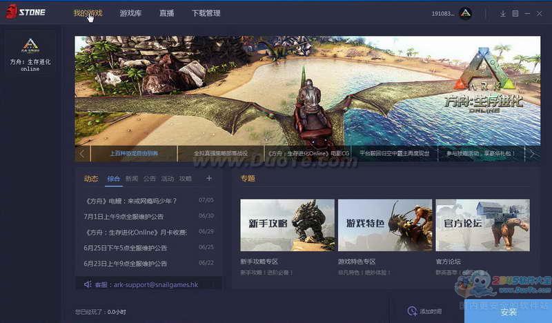Open the 官方论坛 forum thumbnail
The image size is (552, 323).
click(483, 225)
